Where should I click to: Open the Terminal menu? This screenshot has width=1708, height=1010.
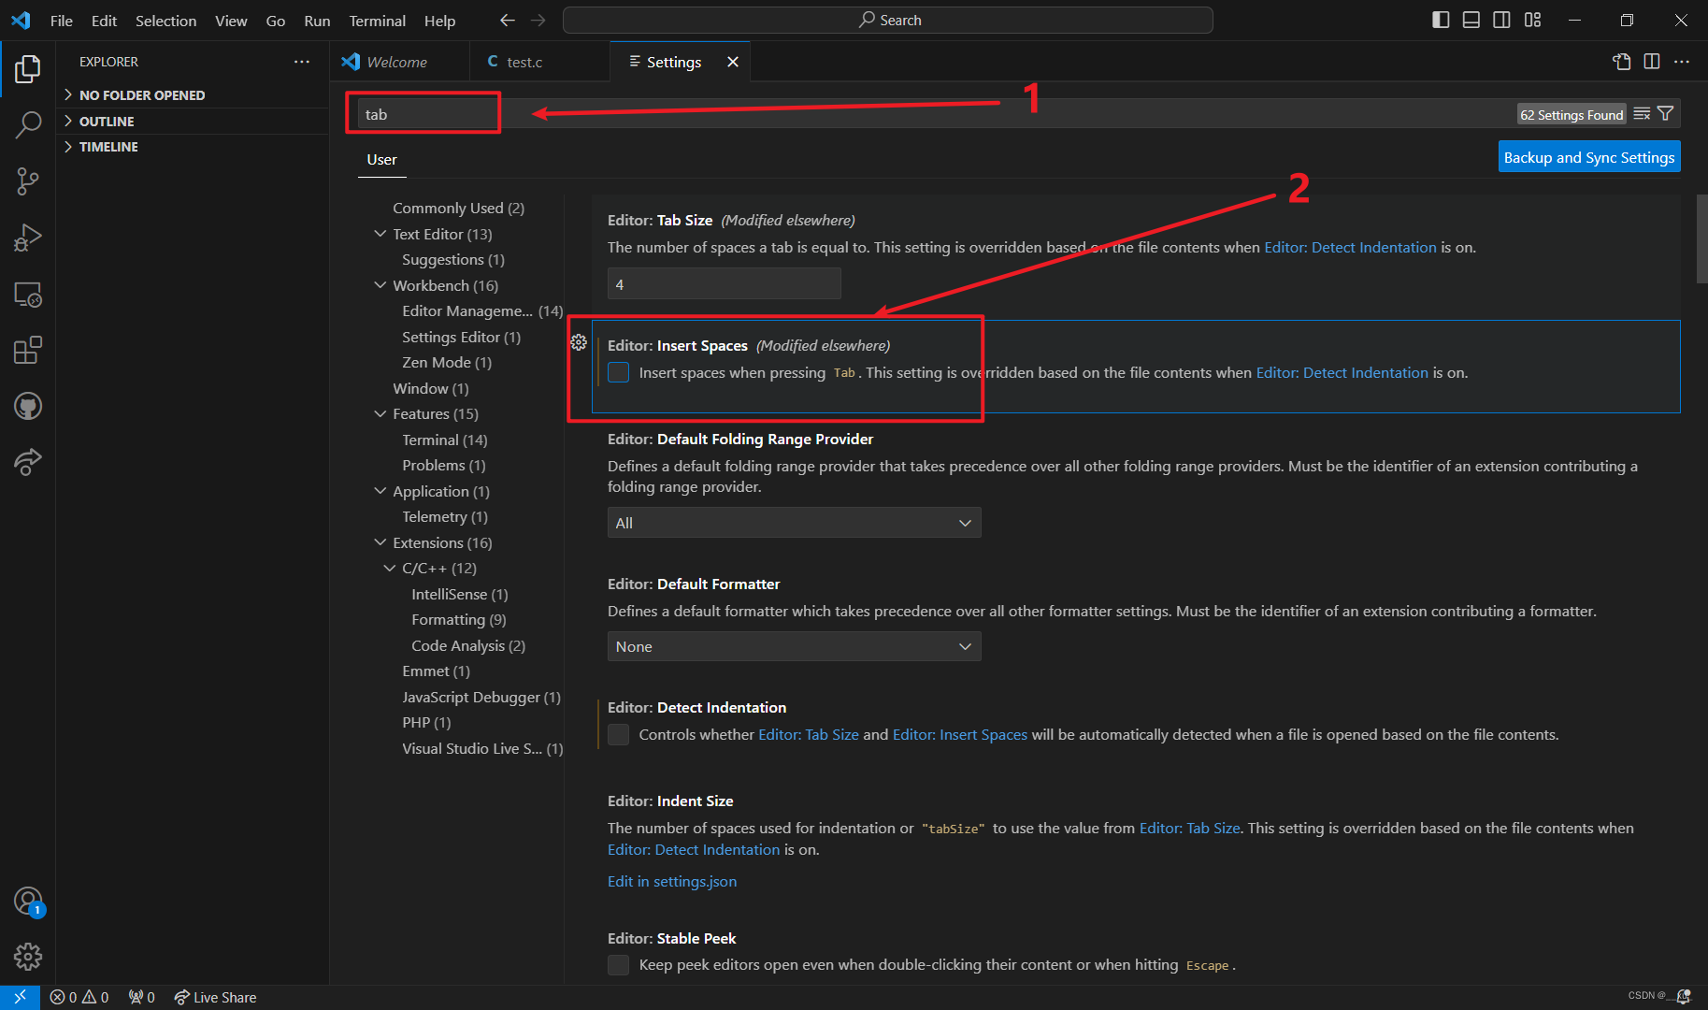pos(377,21)
